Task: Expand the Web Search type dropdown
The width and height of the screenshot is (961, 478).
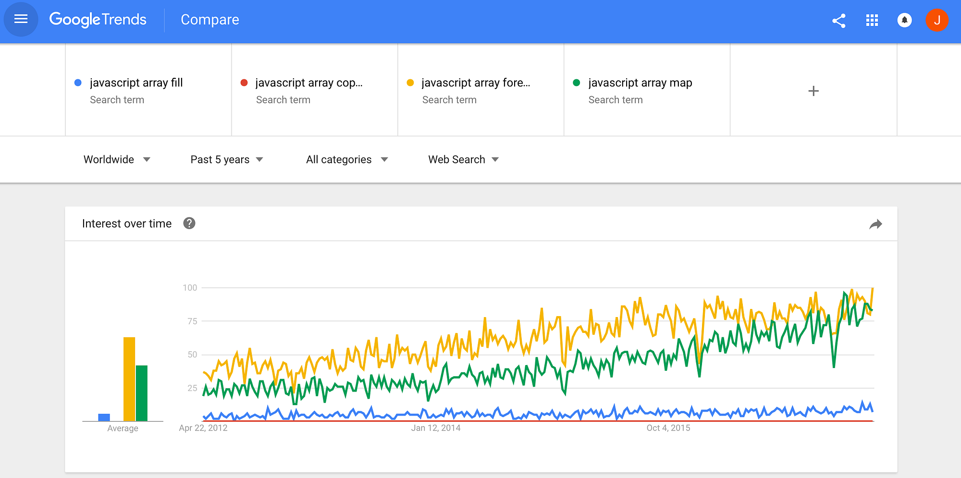Action: [x=463, y=159]
